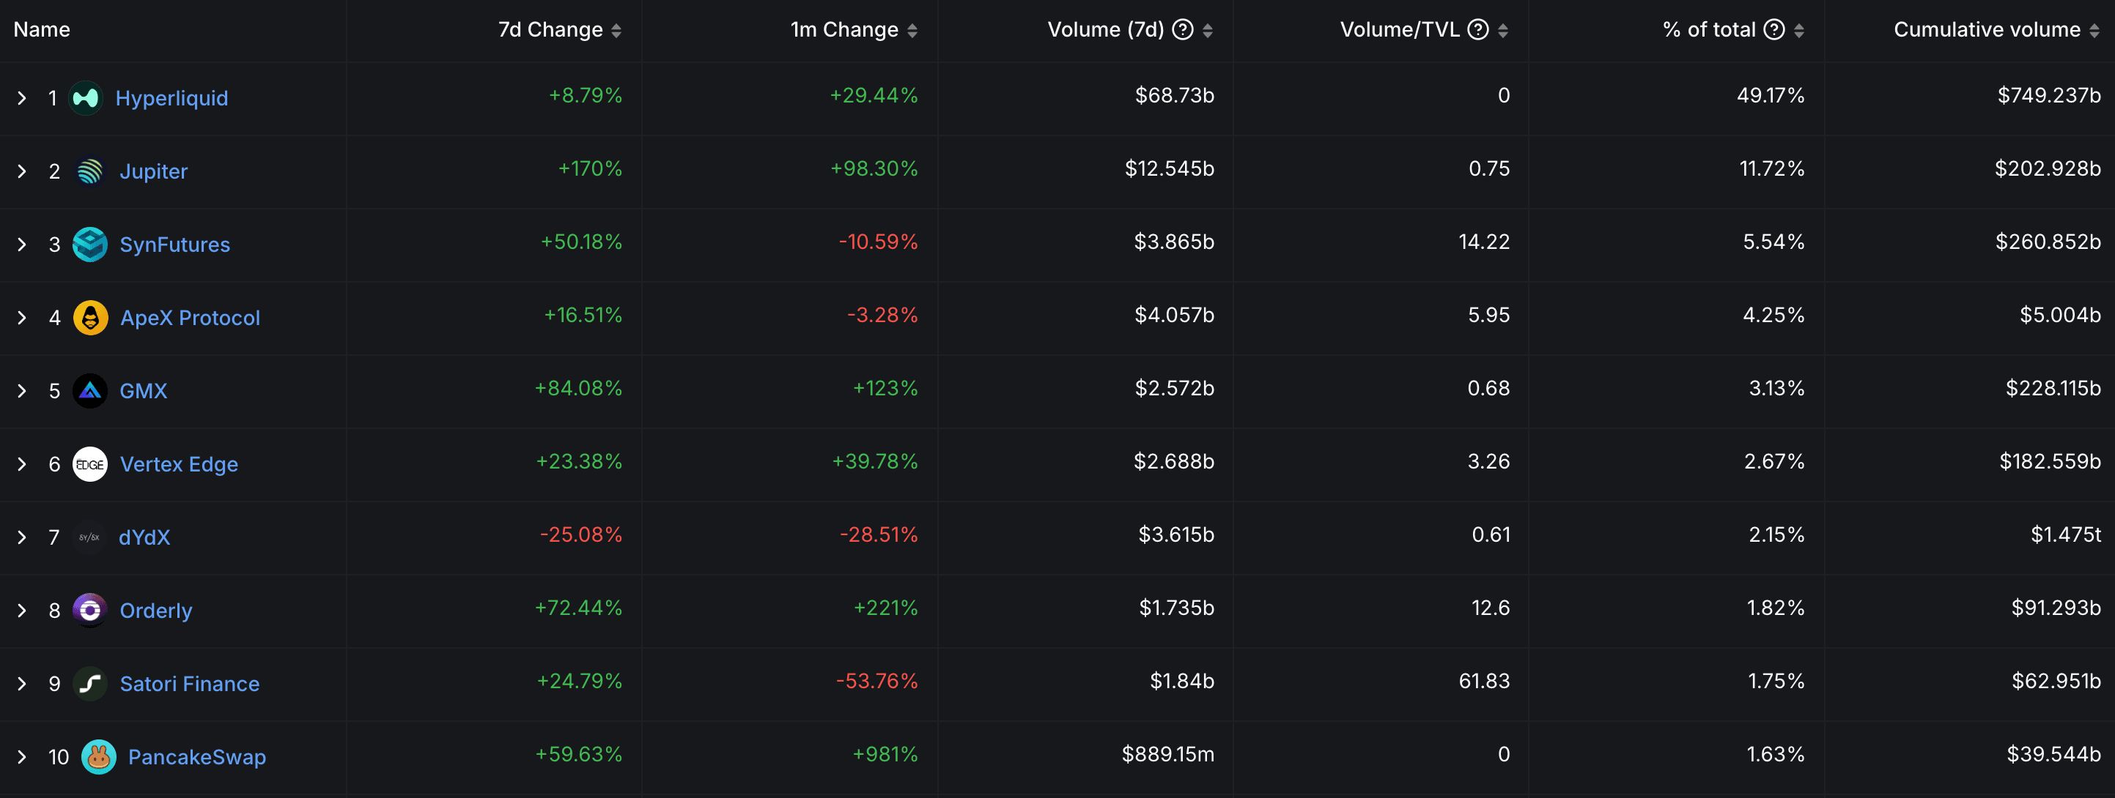This screenshot has width=2115, height=798.
Task: Expand the Satori Finance row
Action: (x=22, y=684)
